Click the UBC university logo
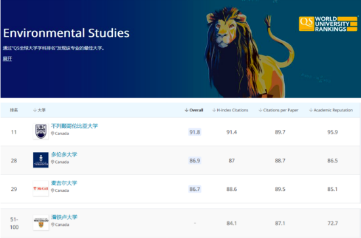This screenshot has width=361, height=238. [41, 132]
